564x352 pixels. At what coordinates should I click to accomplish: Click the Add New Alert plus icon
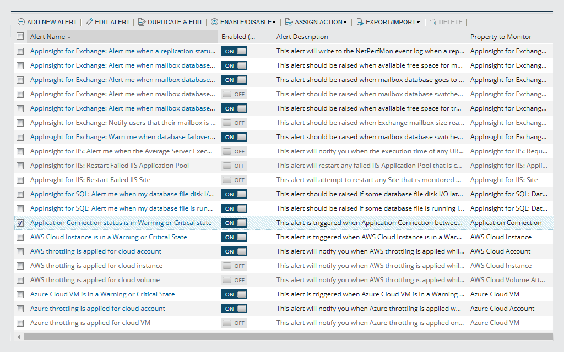coord(21,22)
